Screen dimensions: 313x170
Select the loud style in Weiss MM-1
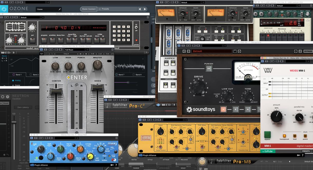pos(295,136)
